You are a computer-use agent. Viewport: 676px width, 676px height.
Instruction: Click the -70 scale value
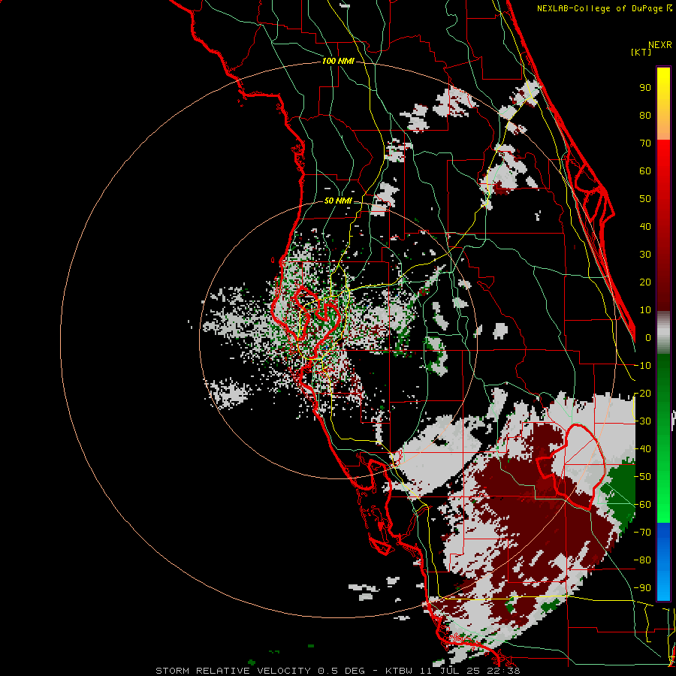[x=642, y=533]
